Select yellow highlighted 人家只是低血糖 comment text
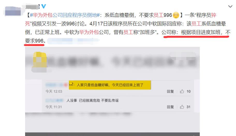 pos(110,85)
